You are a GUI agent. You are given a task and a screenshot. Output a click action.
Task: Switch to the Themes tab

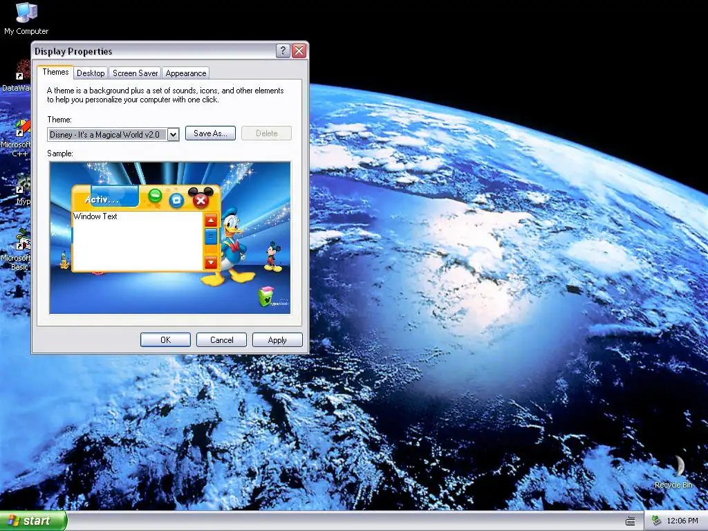[55, 72]
